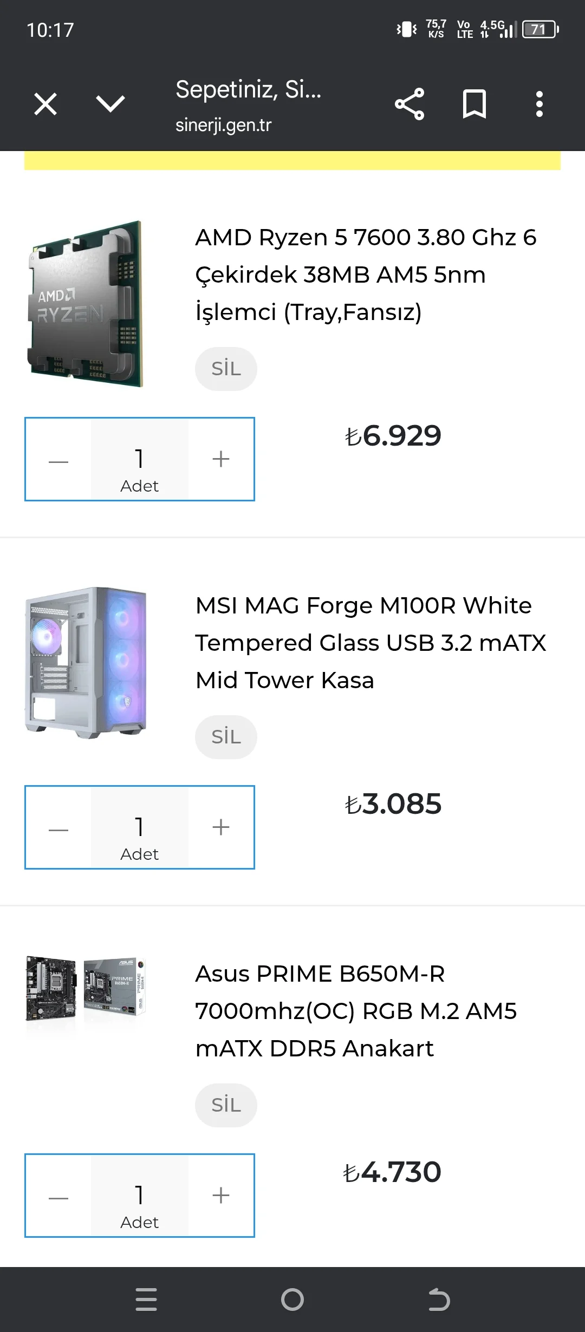Tap the share icon in browser header
The height and width of the screenshot is (1332, 585).
pos(409,104)
